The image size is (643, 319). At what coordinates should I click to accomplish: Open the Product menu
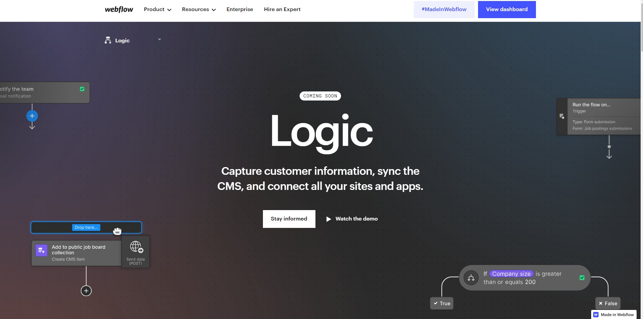tap(158, 9)
